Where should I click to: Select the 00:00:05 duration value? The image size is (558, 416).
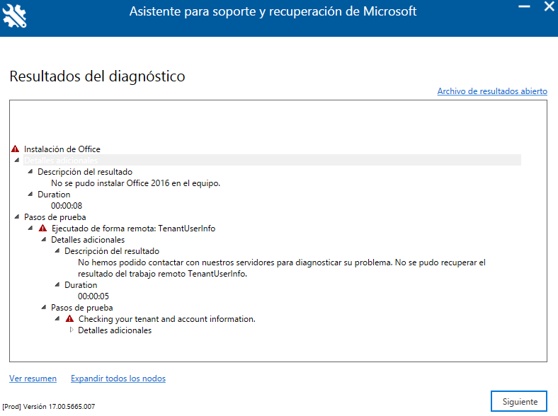[93, 296]
